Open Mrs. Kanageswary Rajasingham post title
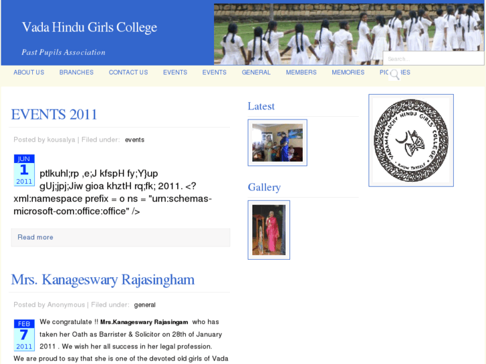Screen dimensions: 486x364 [103, 280]
